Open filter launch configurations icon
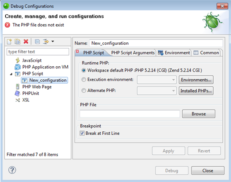The height and width of the screenshot is (182, 231). point(46,42)
